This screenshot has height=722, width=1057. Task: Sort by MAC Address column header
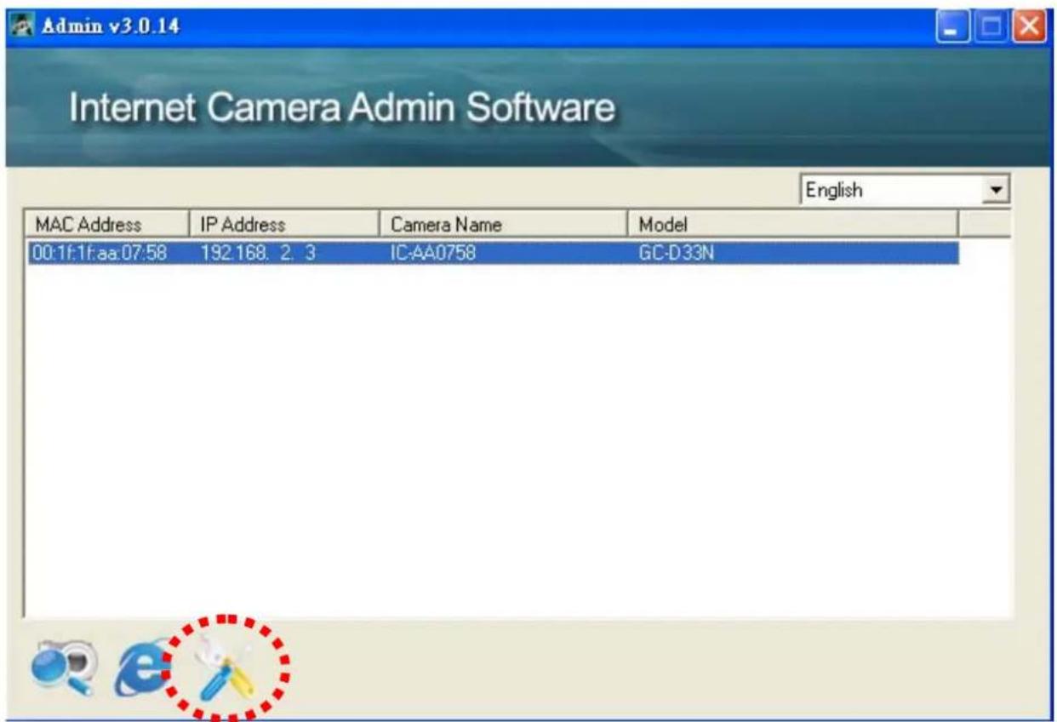tap(107, 225)
